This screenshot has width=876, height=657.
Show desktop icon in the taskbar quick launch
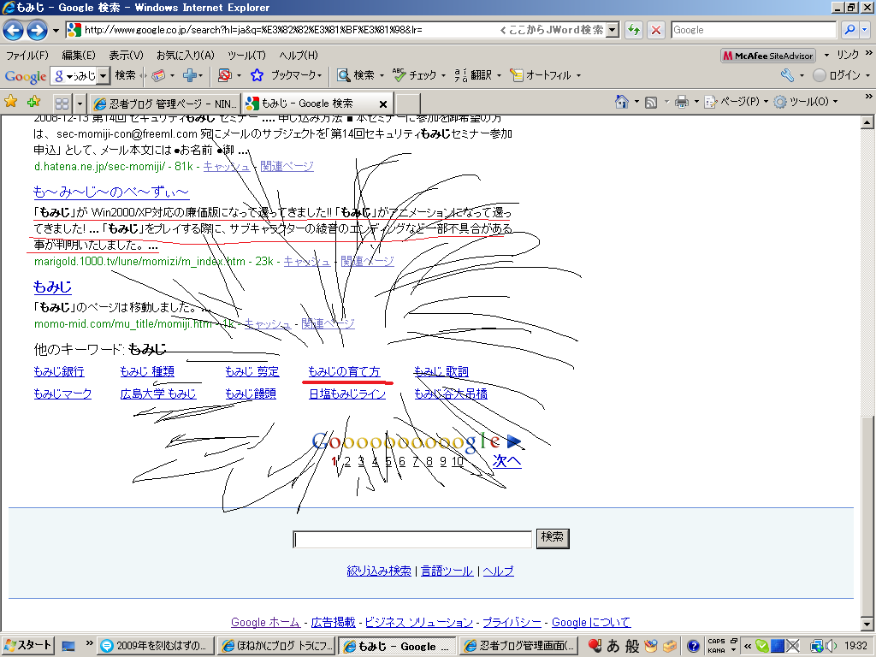click(x=68, y=647)
